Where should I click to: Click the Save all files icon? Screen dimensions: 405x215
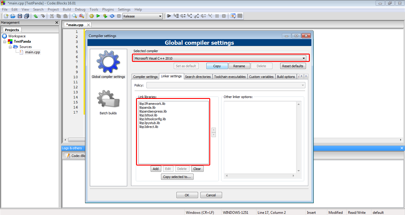(x=27, y=16)
